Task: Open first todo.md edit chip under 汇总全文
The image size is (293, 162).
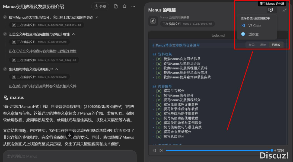Action: 39,42
